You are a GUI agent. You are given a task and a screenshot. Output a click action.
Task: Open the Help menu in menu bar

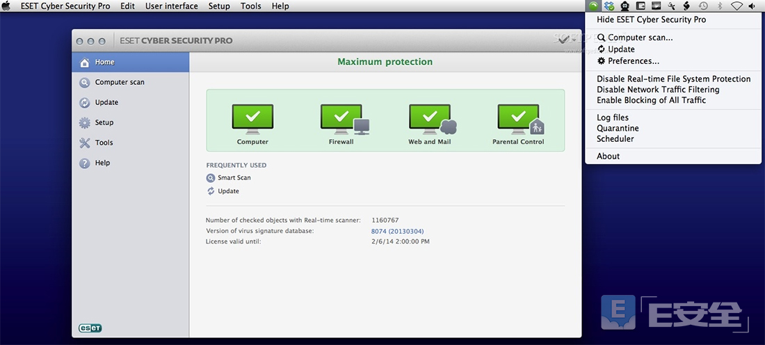coord(280,6)
